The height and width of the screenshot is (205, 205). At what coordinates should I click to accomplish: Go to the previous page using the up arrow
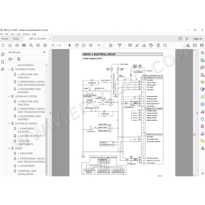[x=38, y=45]
